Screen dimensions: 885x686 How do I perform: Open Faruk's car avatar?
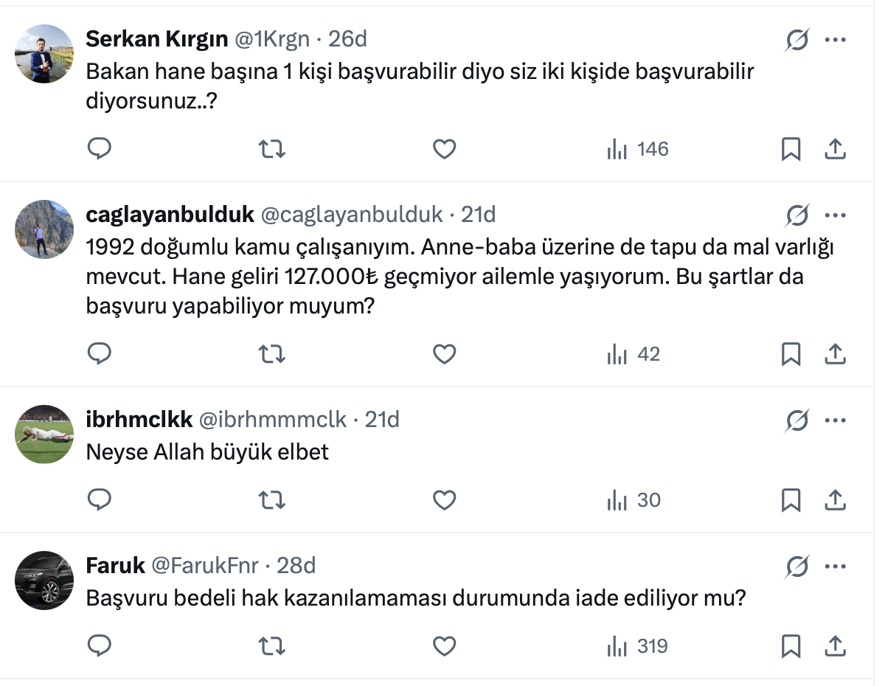click(x=44, y=580)
